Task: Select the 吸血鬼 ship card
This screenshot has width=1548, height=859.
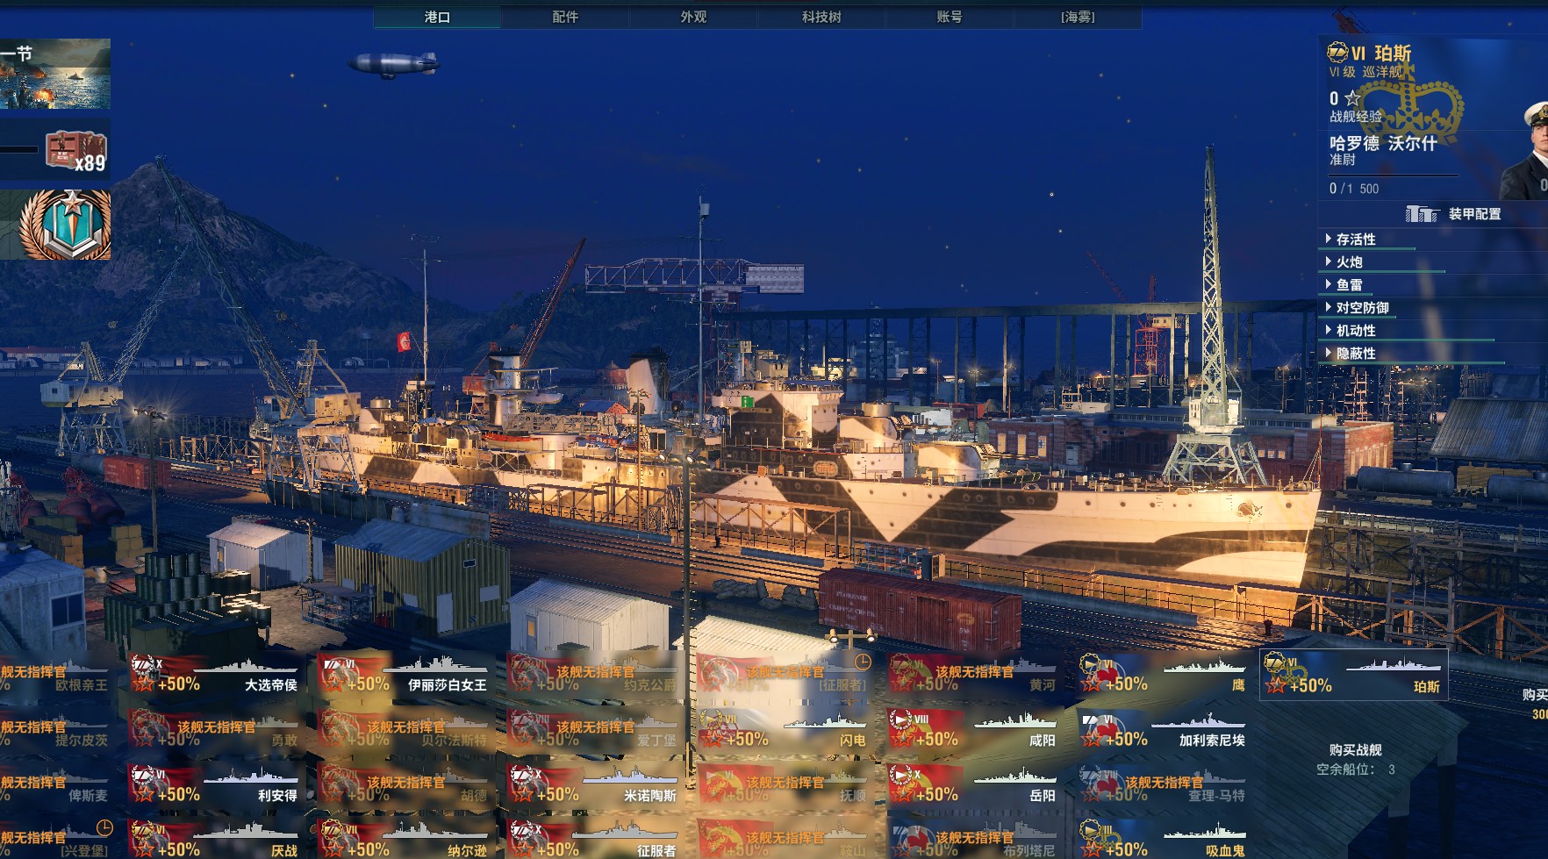Action: tap(1162, 838)
